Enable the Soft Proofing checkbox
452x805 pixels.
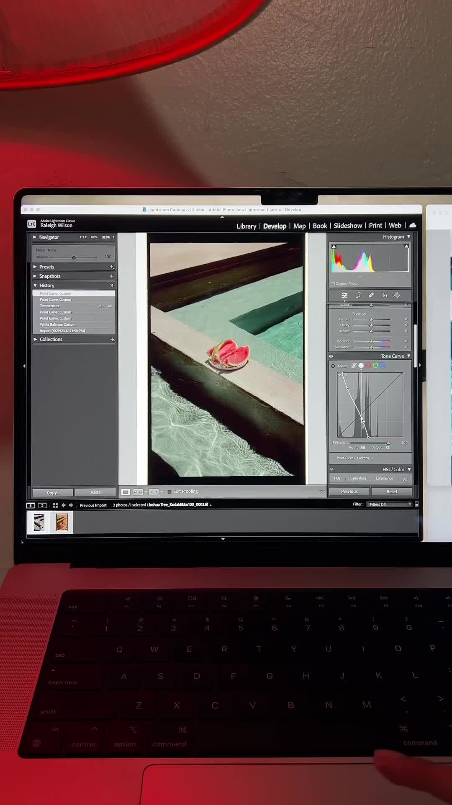point(169,491)
